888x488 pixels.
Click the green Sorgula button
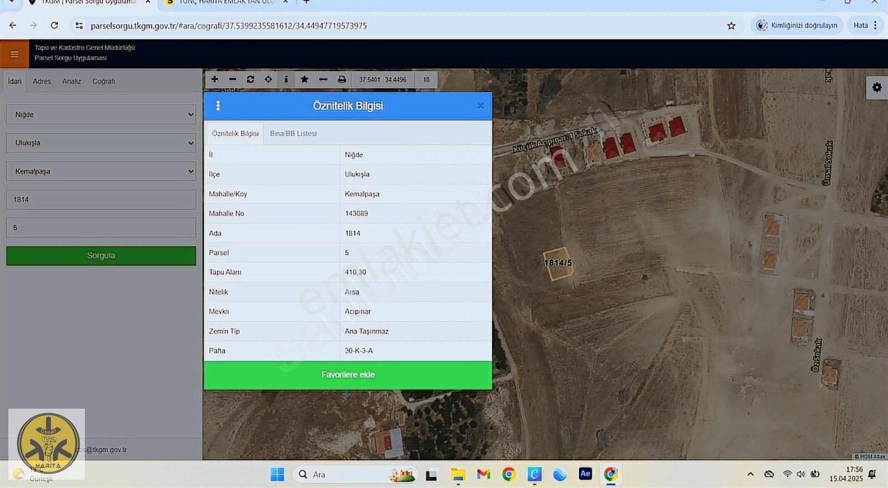pos(101,256)
